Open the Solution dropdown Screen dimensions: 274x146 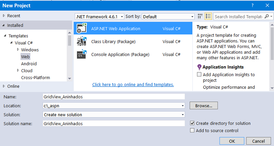point(114,115)
